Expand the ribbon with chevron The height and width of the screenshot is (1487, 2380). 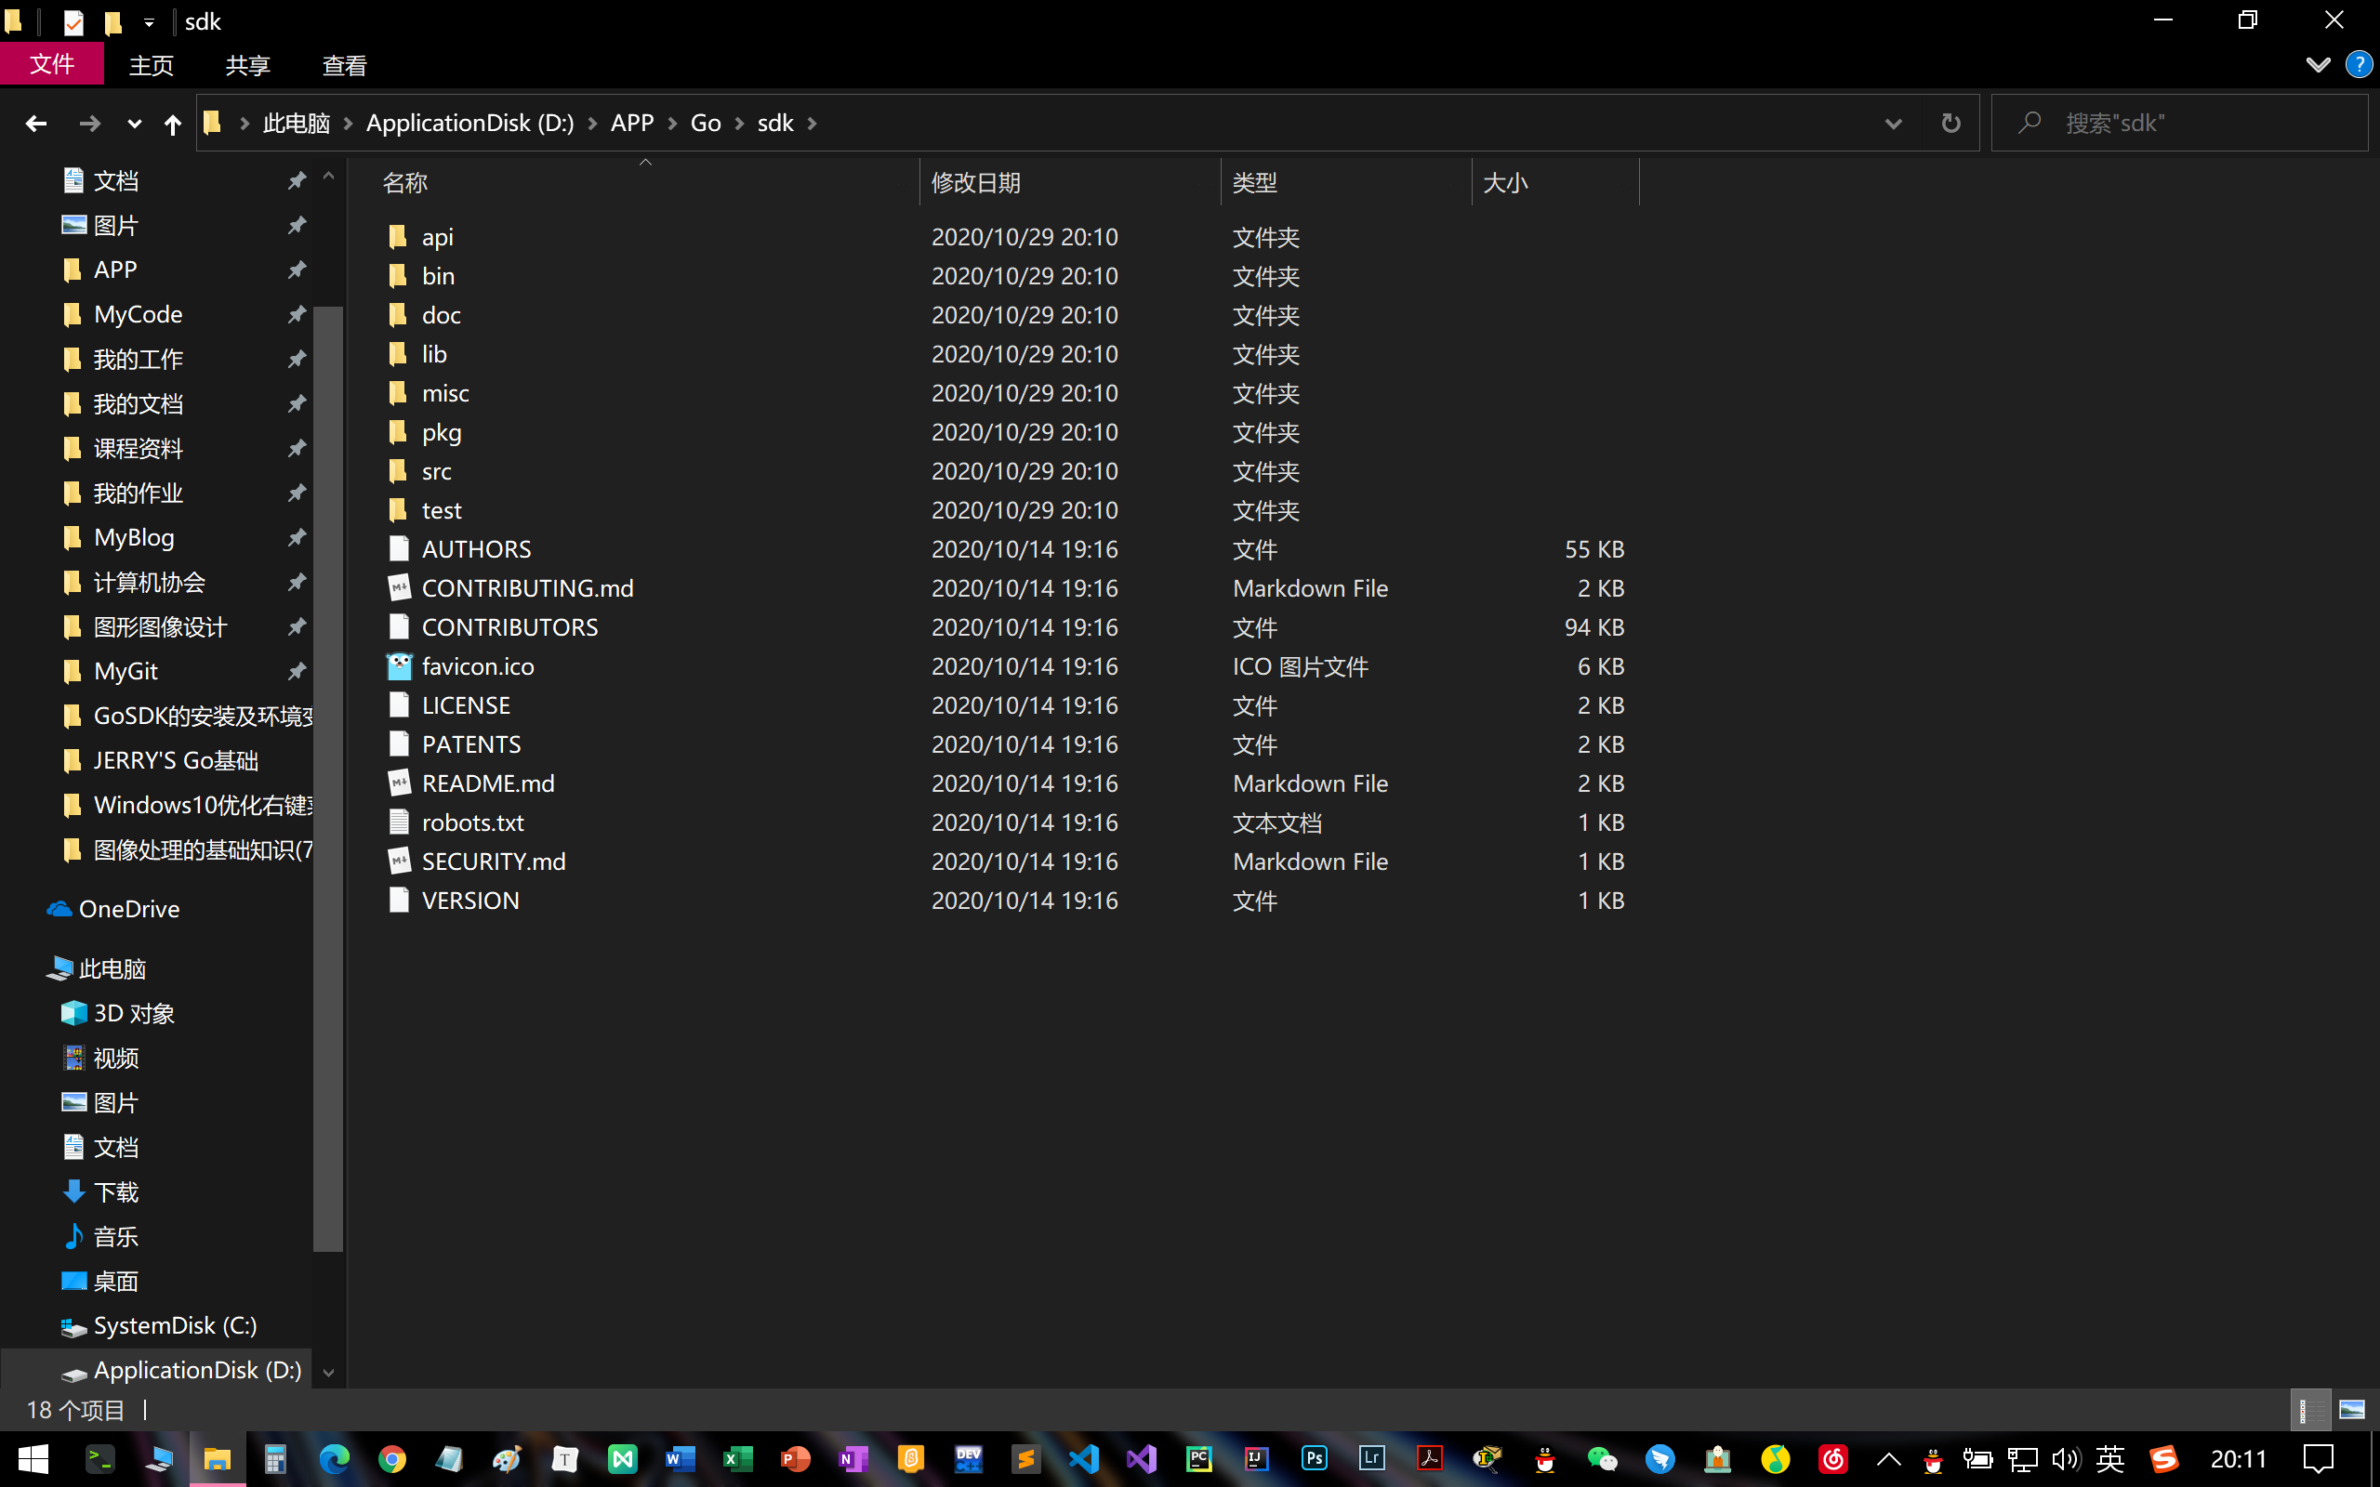[x=2317, y=65]
